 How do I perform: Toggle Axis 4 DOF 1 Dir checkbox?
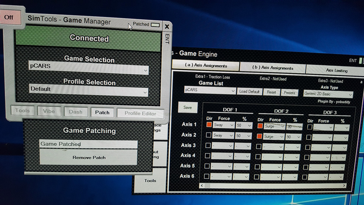click(x=207, y=156)
